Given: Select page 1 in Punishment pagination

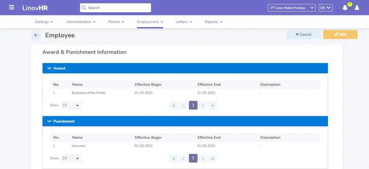Looking at the screenshot, I should pyautogui.click(x=193, y=158).
